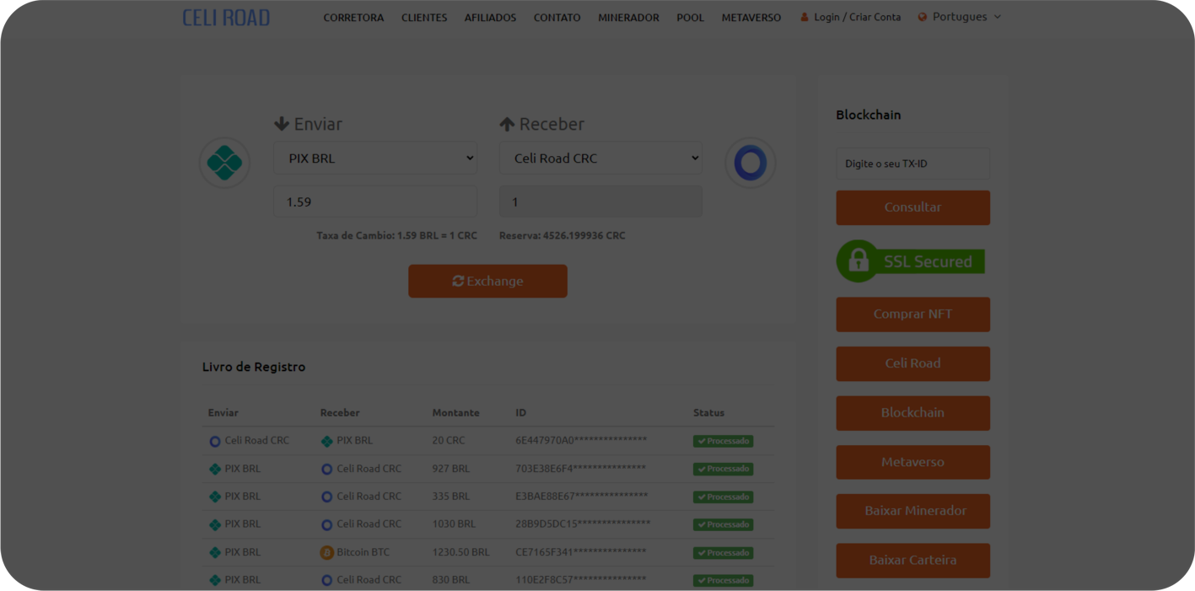
Task: Click the receive amount field showing 1
Action: [x=600, y=201]
